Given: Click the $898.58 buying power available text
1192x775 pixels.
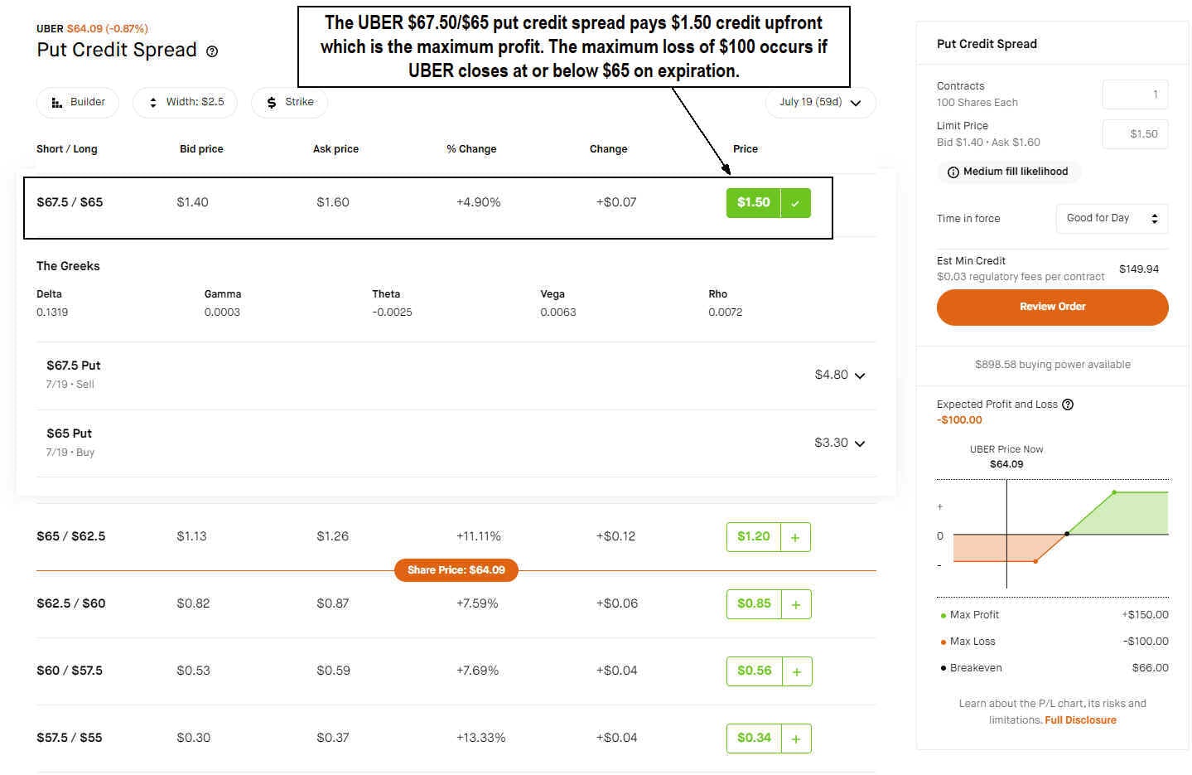Looking at the screenshot, I should pyautogui.click(x=1052, y=365).
